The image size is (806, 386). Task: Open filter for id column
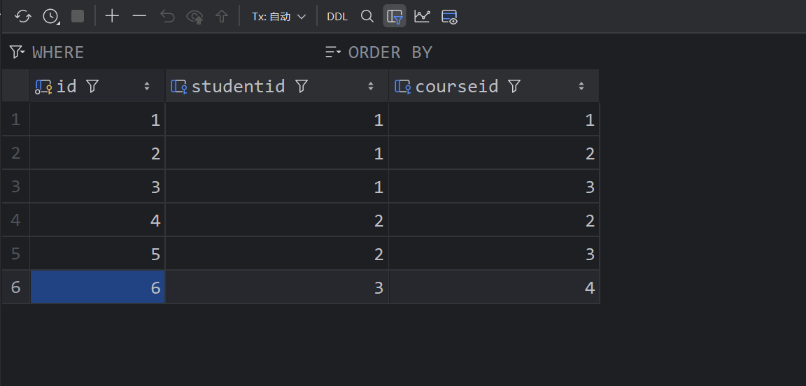(x=92, y=86)
